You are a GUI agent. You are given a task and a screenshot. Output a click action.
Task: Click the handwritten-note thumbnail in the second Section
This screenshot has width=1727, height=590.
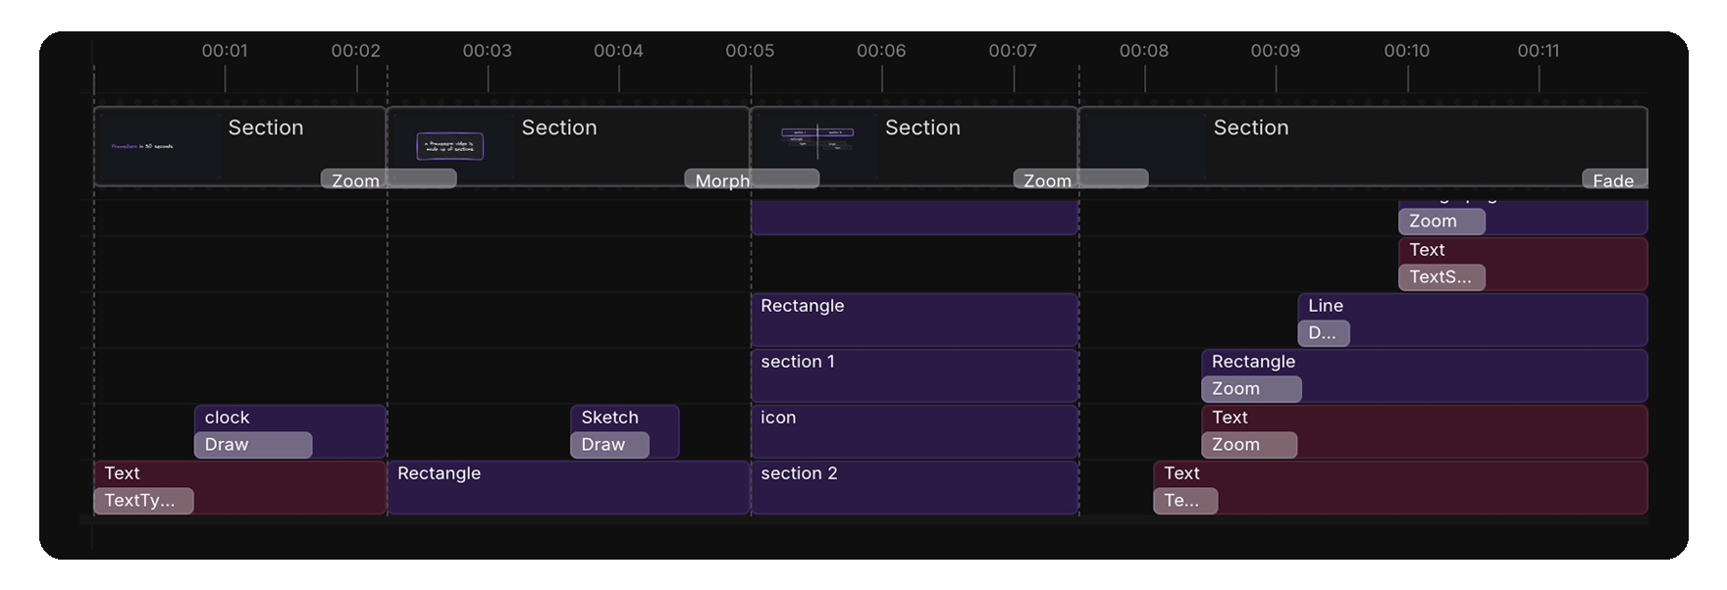[451, 144]
